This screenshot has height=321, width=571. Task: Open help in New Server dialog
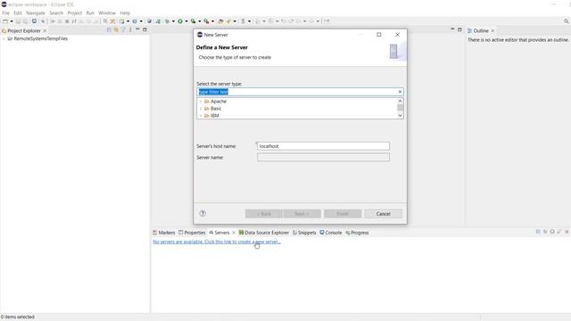point(203,214)
